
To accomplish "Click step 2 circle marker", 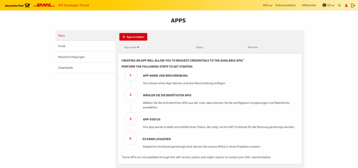I will 131,95.
